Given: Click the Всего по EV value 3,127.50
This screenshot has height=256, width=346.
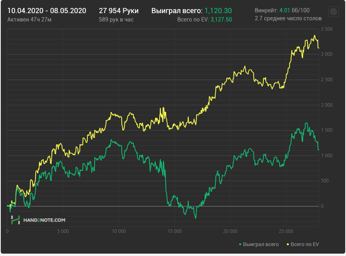Looking at the screenshot, I should pyautogui.click(x=221, y=20).
